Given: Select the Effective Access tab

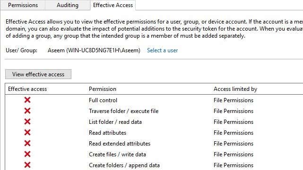Looking at the screenshot, I should pyautogui.click(x=113, y=5).
